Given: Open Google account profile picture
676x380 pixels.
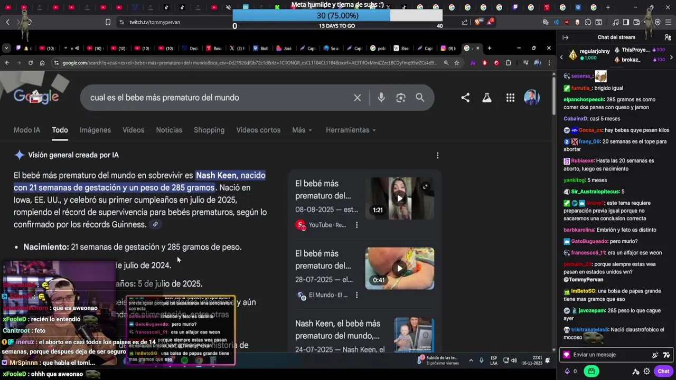Looking at the screenshot, I should 531,98.
